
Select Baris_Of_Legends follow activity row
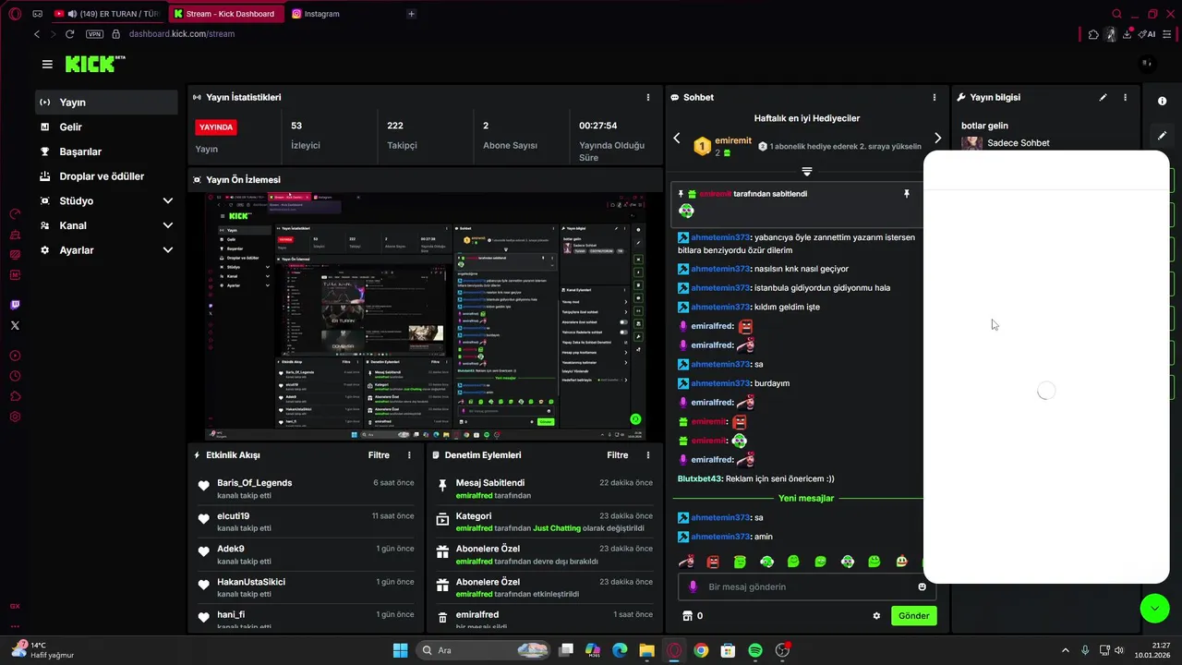pos(305,488)
